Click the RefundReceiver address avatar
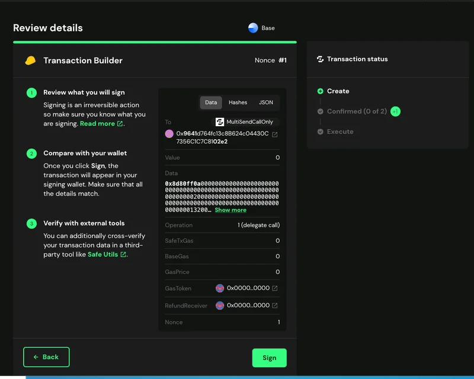The width and height of the screenshot is (474, 379). point(220,306)
